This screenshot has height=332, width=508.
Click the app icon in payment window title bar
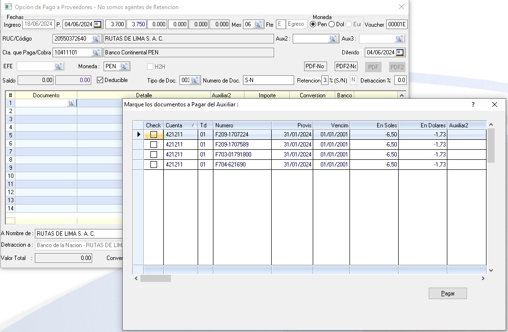click(9, 7)
